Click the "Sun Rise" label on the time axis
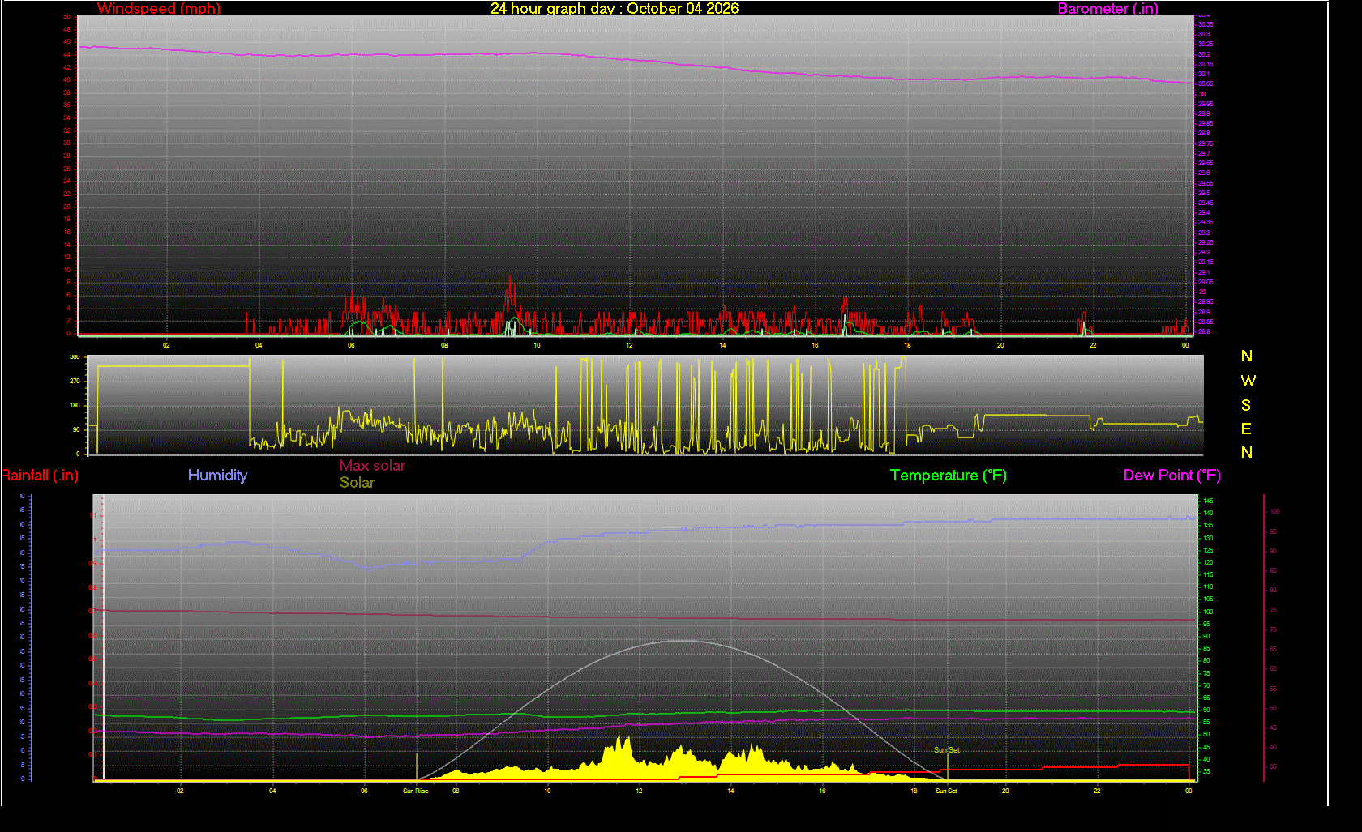 pyautogui.click(x=416, y=791)
